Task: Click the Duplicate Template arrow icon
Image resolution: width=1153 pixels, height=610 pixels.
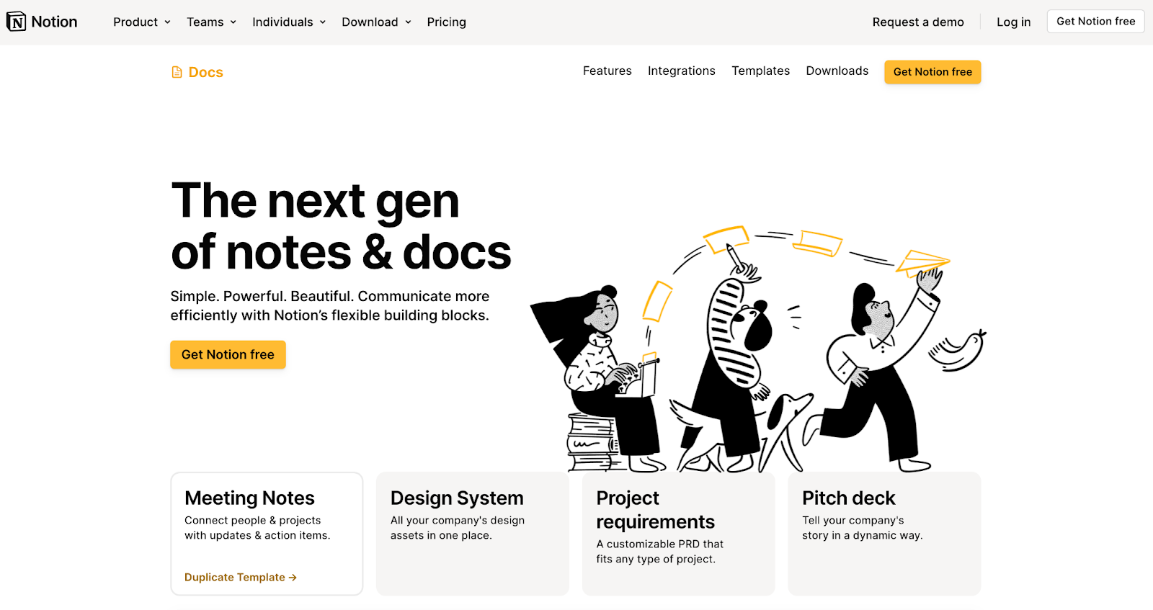Action: 293,578
